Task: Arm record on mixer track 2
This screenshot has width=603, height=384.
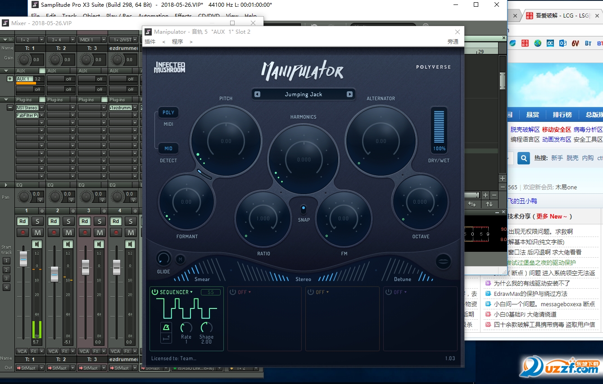Action: (x=54, y=232)
